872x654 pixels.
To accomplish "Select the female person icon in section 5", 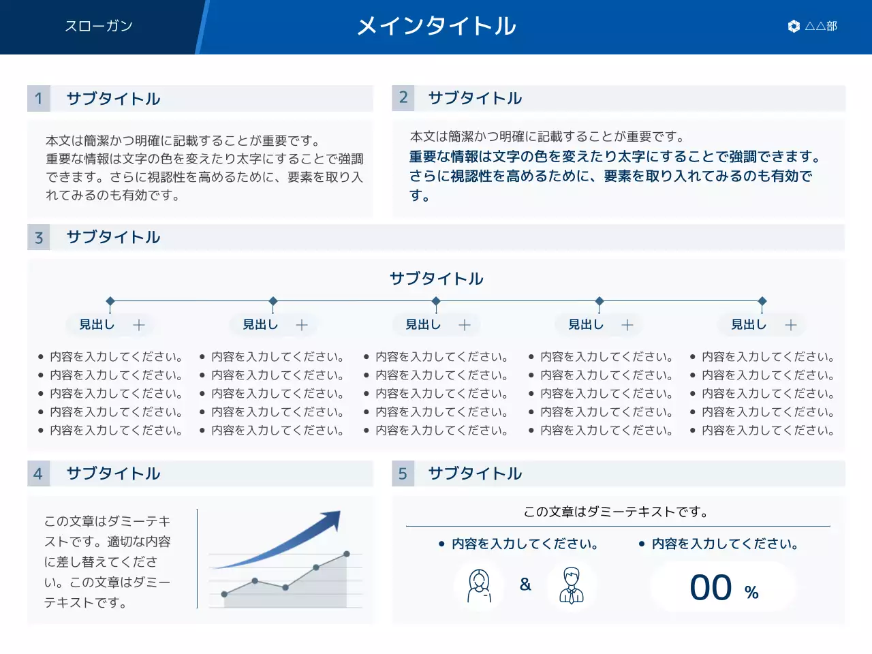I will coord(479,585).
